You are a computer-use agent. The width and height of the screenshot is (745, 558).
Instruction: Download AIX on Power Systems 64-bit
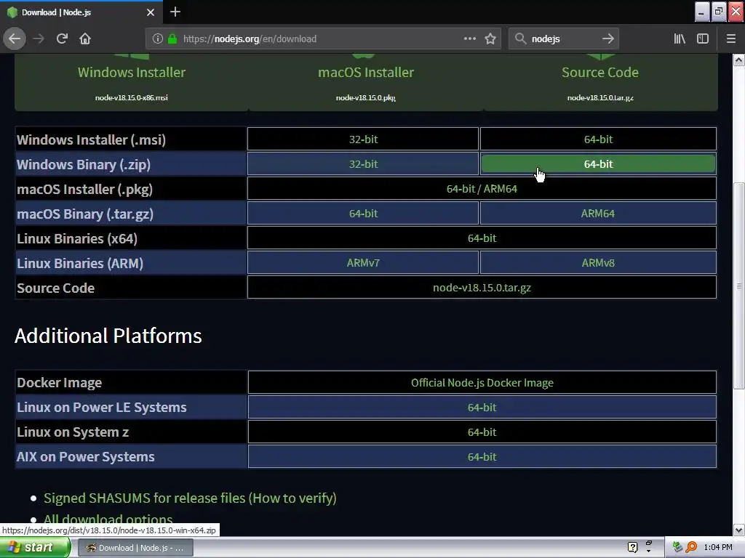pyautogui.click(x=482, y=456)
